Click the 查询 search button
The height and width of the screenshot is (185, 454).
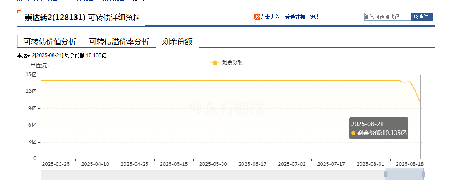421,17
